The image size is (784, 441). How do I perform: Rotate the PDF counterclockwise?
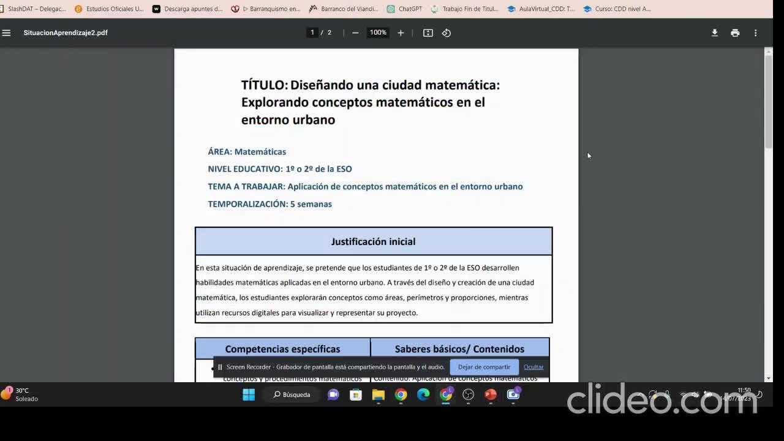click(x=447, y=33)
